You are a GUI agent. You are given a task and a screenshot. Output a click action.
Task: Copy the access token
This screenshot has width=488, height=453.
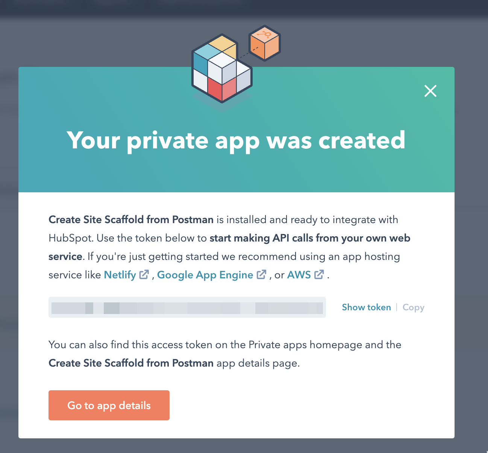point(413,307)
